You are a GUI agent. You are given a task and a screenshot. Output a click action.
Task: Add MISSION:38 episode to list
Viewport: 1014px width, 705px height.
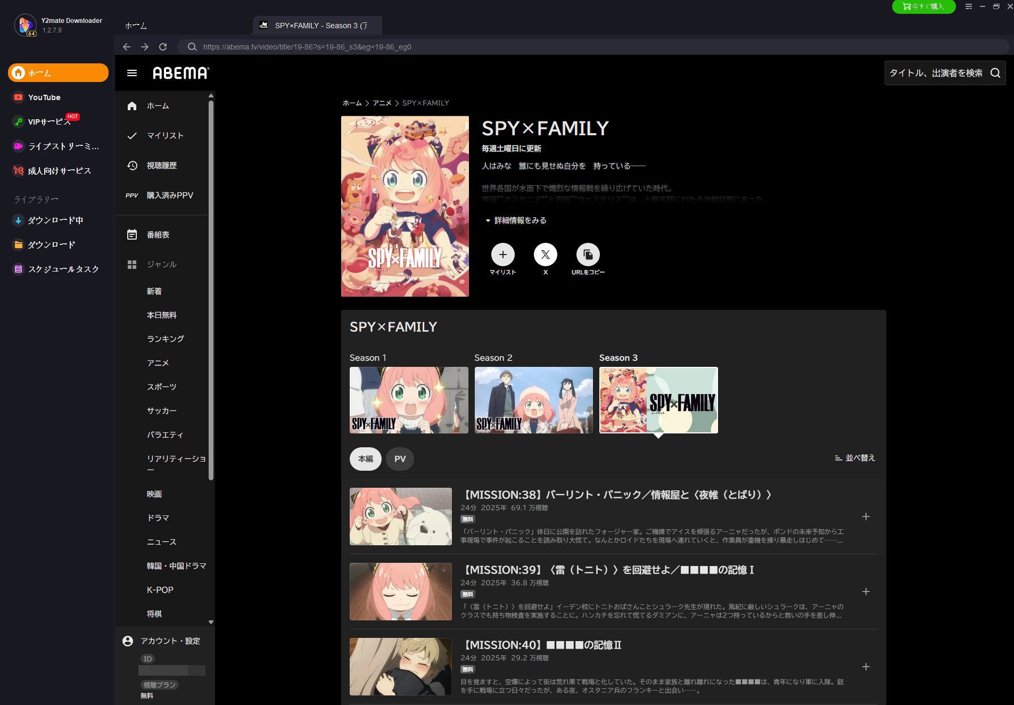[x=866, y=516]
